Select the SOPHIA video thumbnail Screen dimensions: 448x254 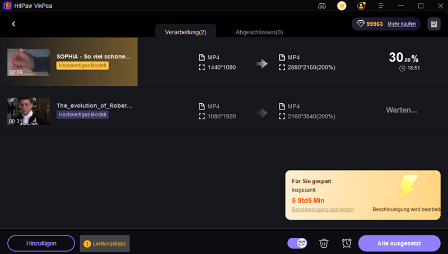29,62
